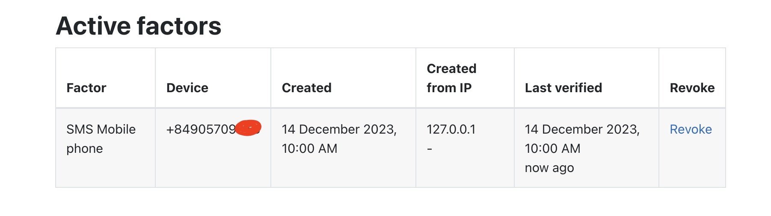Click the last verified 10:00 AM time
This screenshot has width=771, height=216.
click(553, 149)
